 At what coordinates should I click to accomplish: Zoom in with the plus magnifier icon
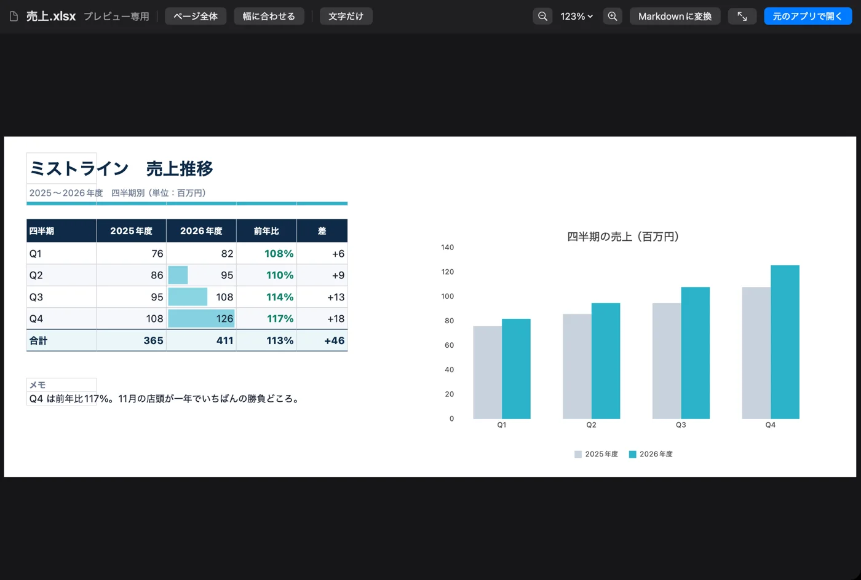point(613,17)
